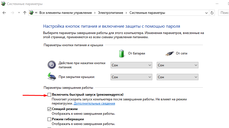Click the search field at top right
The height and width of the screenshot is (128, 229).
[x=224, y=13]
